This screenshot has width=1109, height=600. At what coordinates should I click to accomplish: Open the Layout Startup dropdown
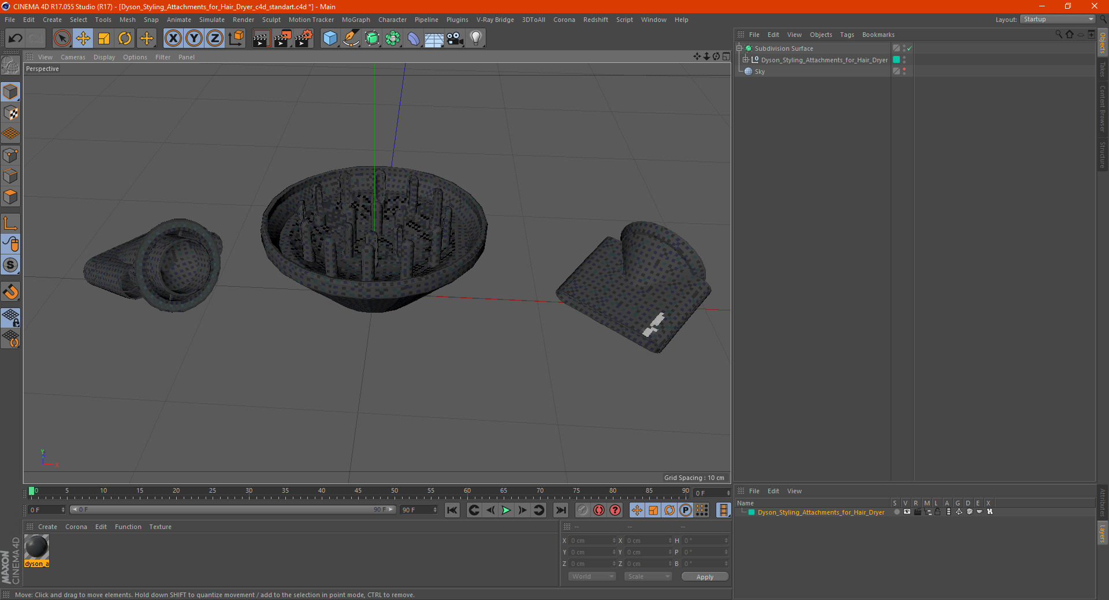tap(1058, 20)
